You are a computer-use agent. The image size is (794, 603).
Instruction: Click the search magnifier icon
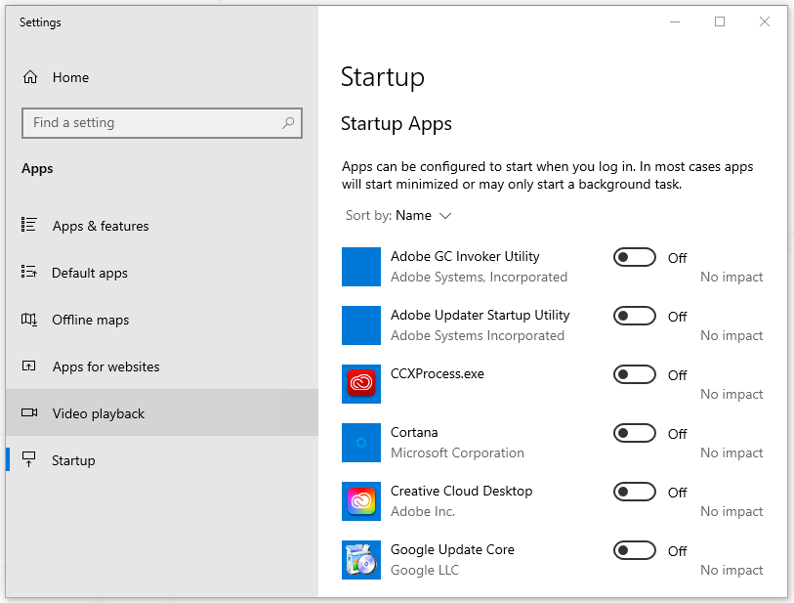[x=288, y=122]
